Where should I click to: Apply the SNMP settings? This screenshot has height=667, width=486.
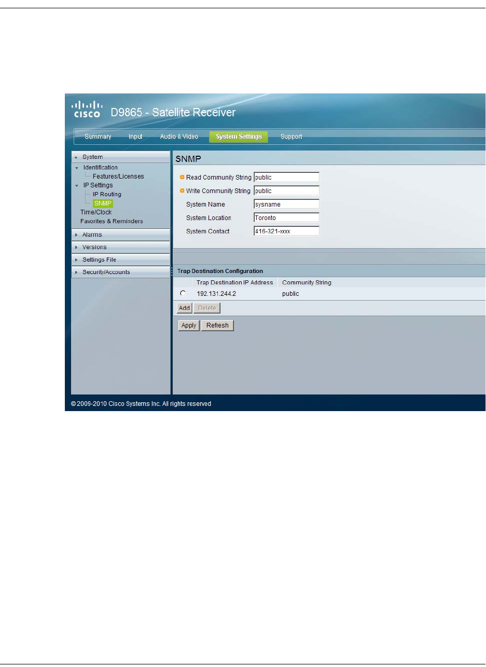click(x=189, y=325)
